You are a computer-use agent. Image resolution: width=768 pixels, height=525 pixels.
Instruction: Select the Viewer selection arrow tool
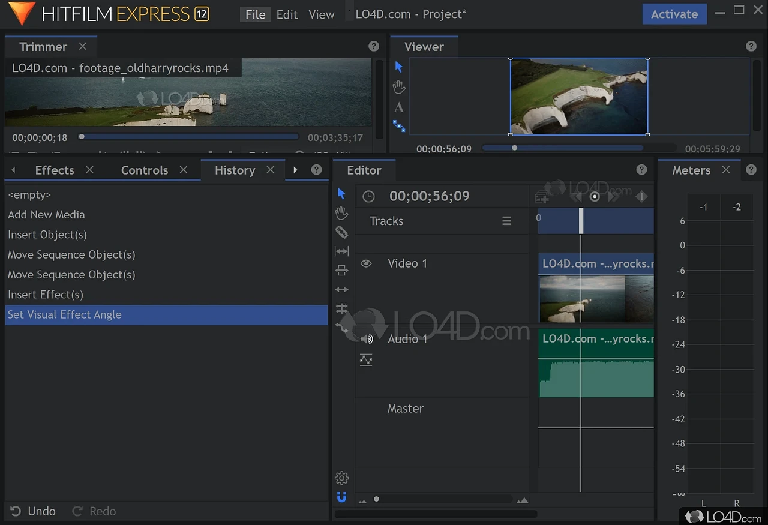pos(399,67)
